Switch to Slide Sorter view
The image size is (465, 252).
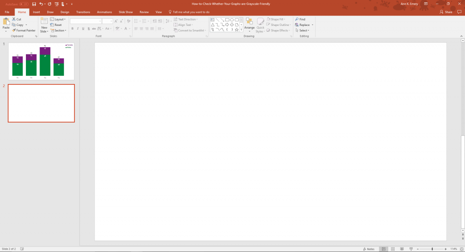tap(392, 249)
